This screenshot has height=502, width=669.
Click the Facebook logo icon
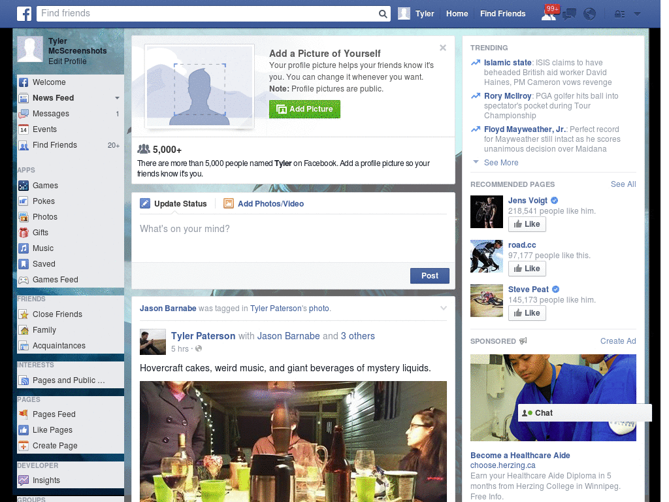[x=24, y=13]
